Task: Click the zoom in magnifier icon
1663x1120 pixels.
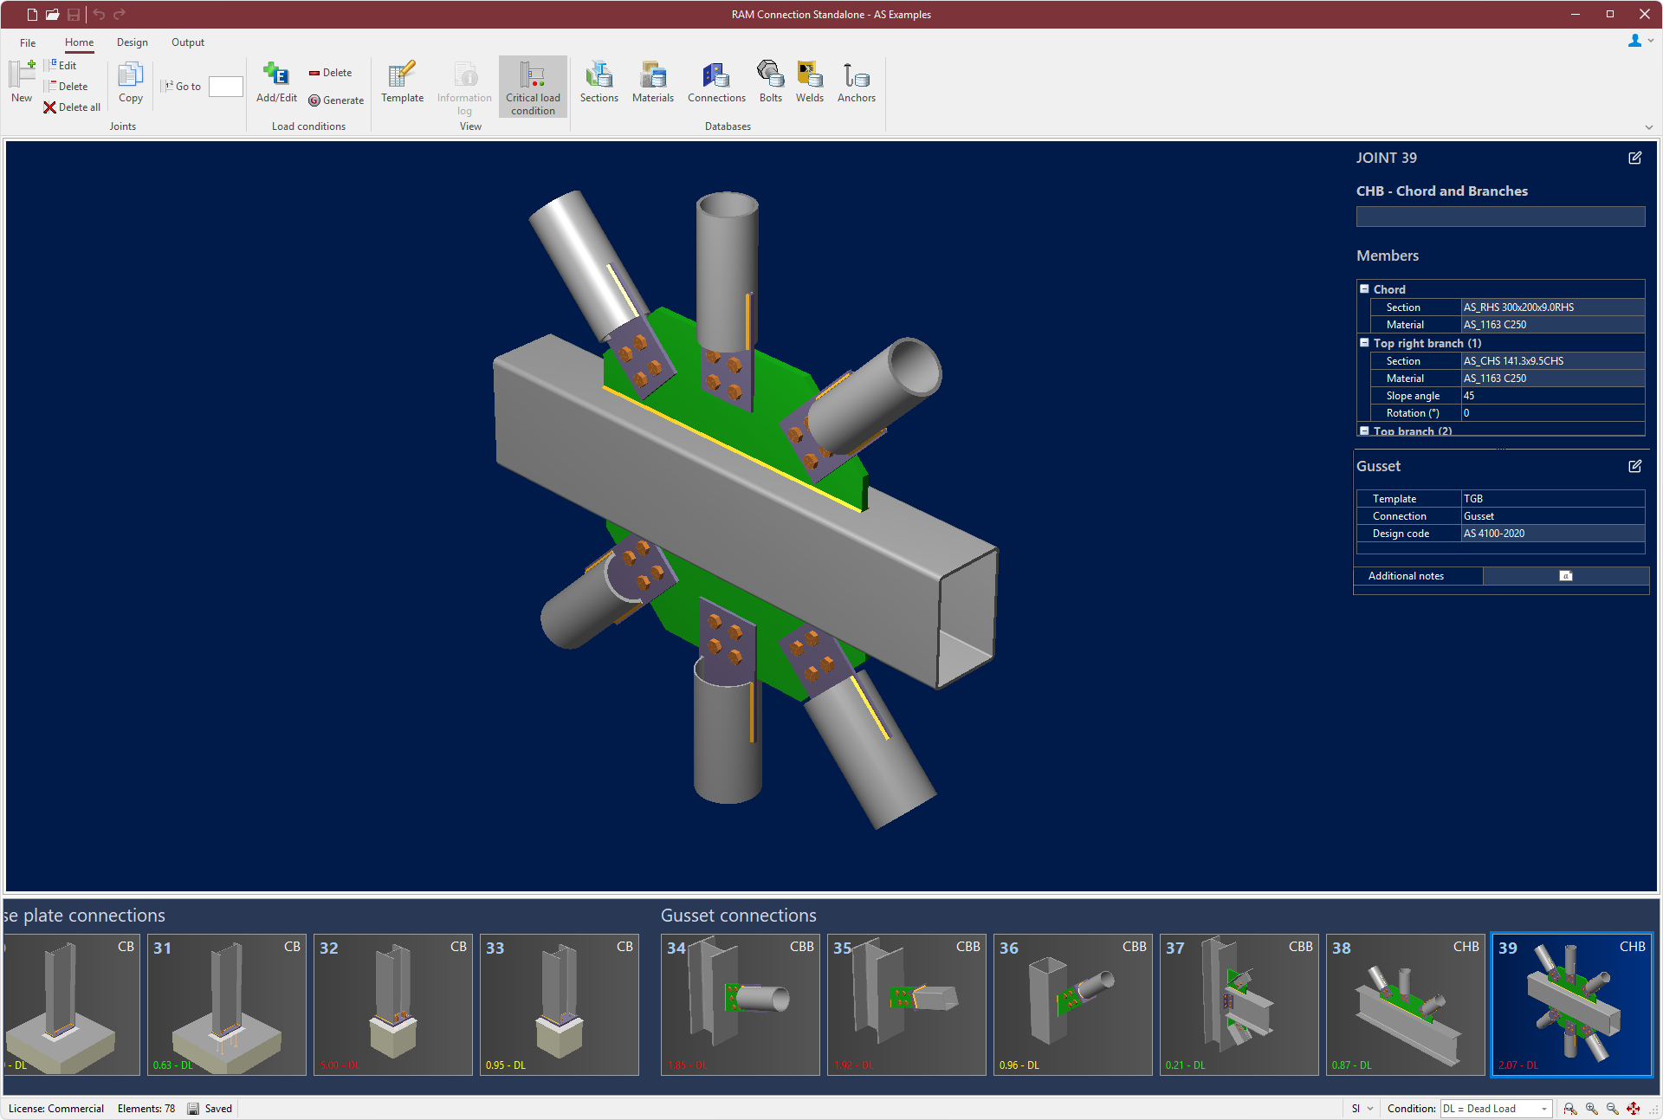Action: pos(1591,1109)
